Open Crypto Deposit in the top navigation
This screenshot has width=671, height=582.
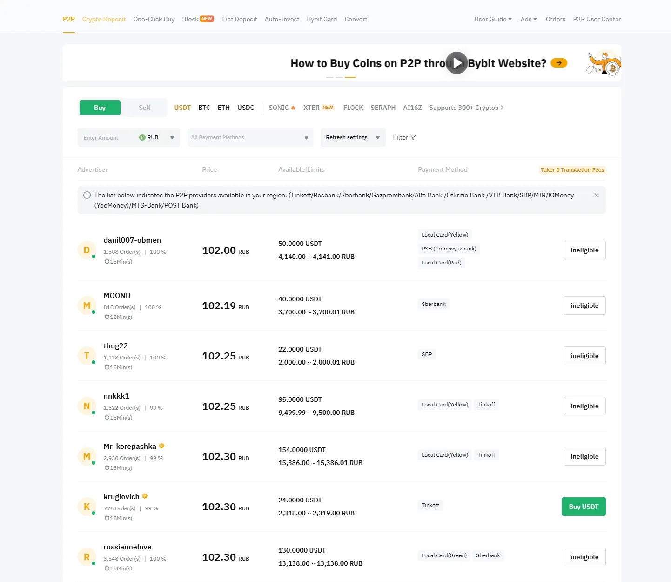point(103,19)
